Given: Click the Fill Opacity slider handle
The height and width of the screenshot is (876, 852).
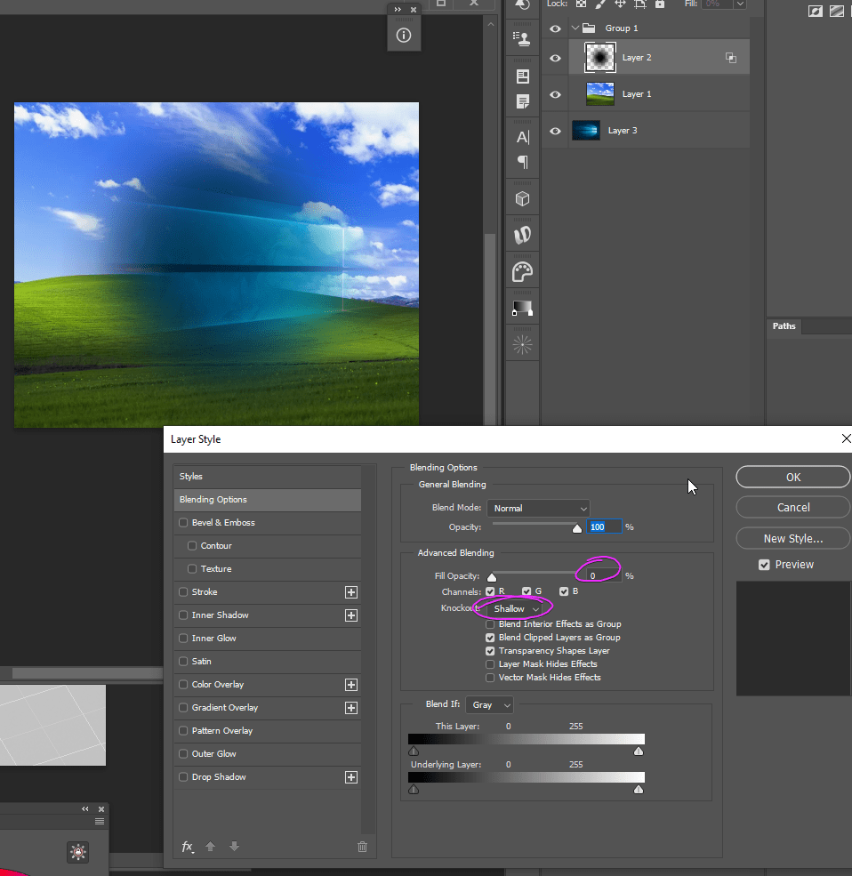Looking at the screenshot, I should point(492,576).
